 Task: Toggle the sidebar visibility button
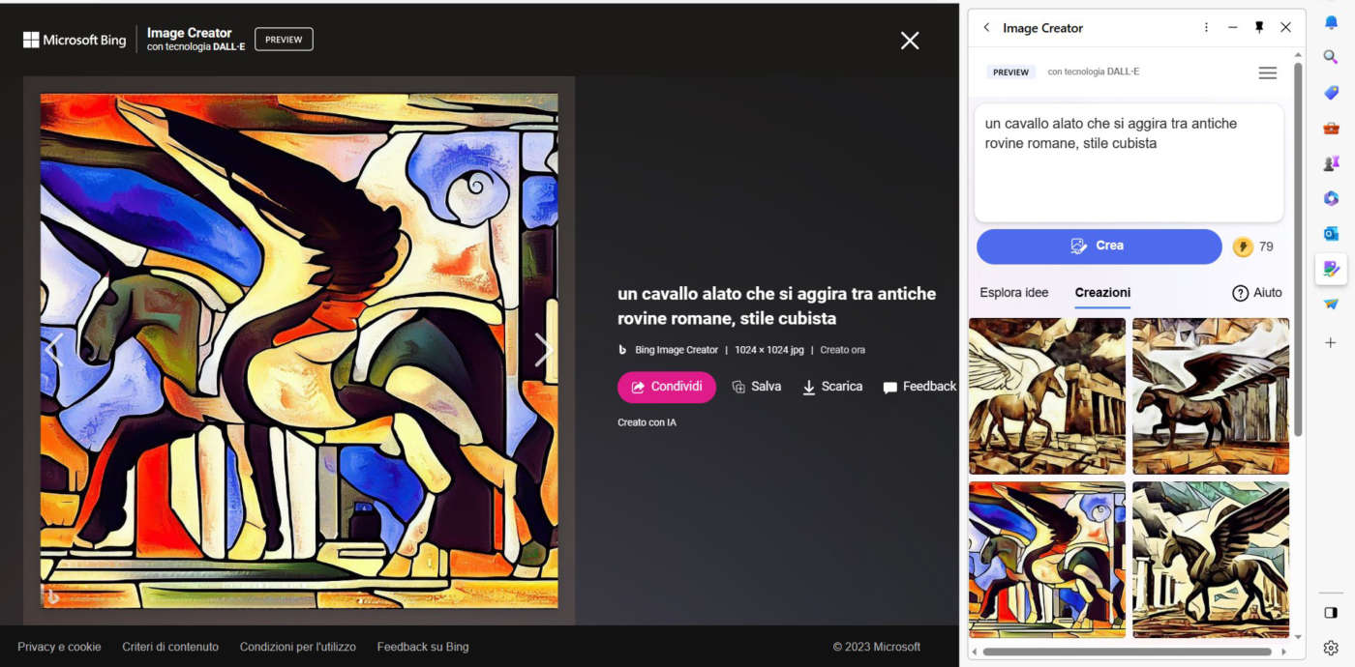click(x=1331, y=613)
